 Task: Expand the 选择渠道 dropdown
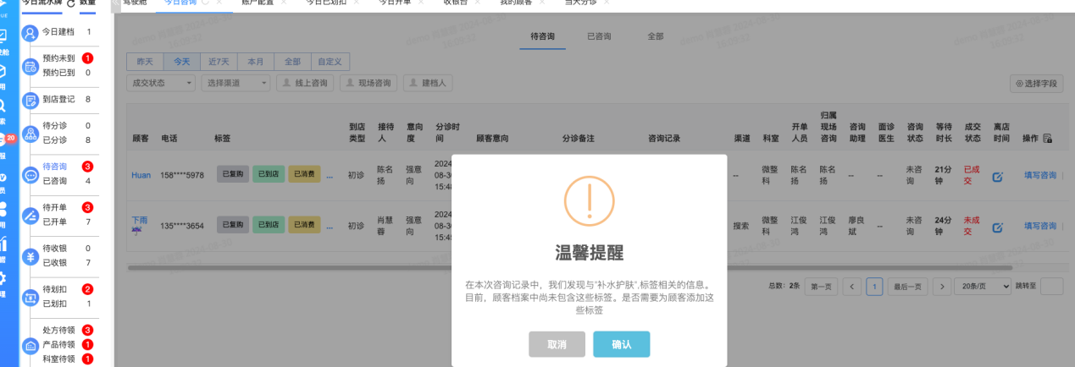[x=236, y=83]
